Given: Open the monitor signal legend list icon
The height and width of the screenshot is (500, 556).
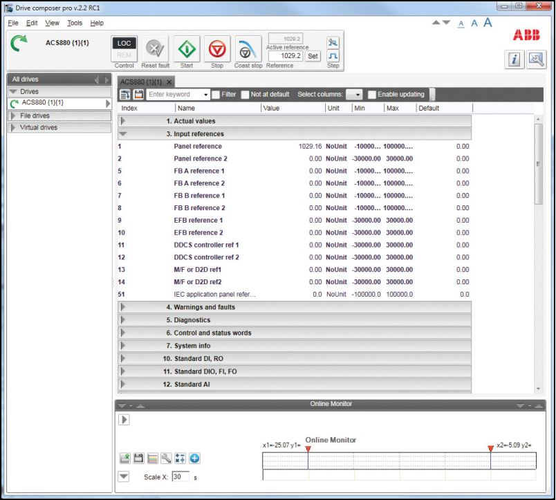Looking at the screenshot, I should [x=152, y=458].
